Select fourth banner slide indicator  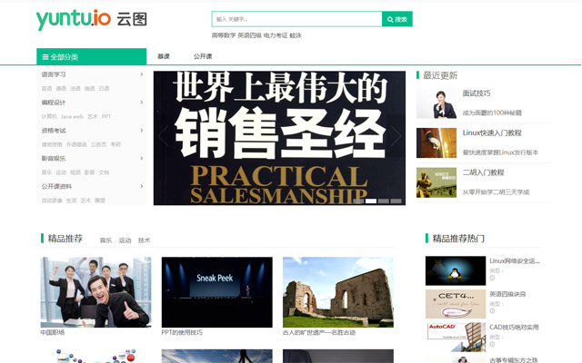tap(396, 201)
